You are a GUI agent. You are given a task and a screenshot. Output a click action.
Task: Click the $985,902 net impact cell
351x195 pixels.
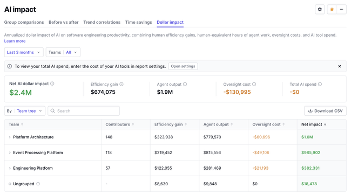[310, 153]
